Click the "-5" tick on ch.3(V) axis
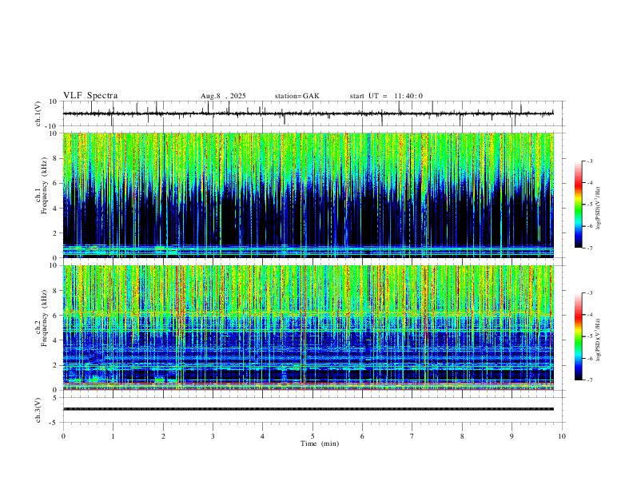633x489 pixels. click(54, 423)
